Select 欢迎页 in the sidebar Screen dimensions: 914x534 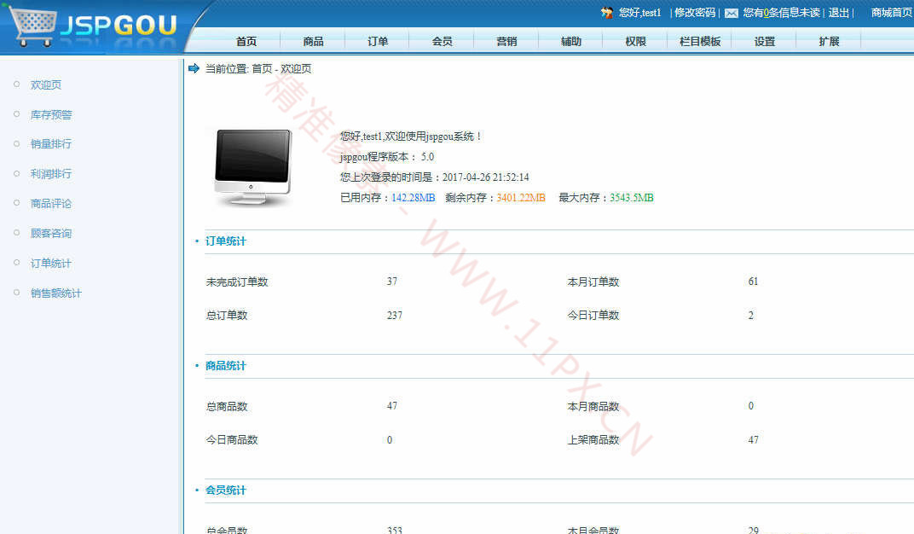pyautogui.click(x=46, y=85)
